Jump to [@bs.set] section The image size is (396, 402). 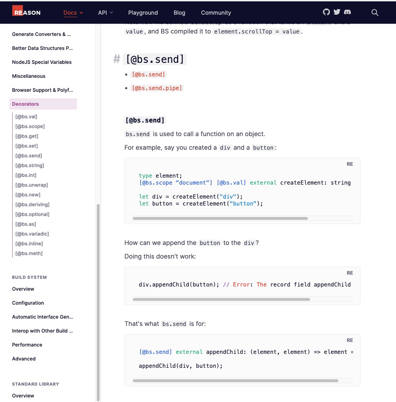pyautogui.click(x=27, y=146)
